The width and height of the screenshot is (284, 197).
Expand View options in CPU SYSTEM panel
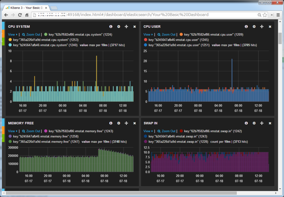13,34
